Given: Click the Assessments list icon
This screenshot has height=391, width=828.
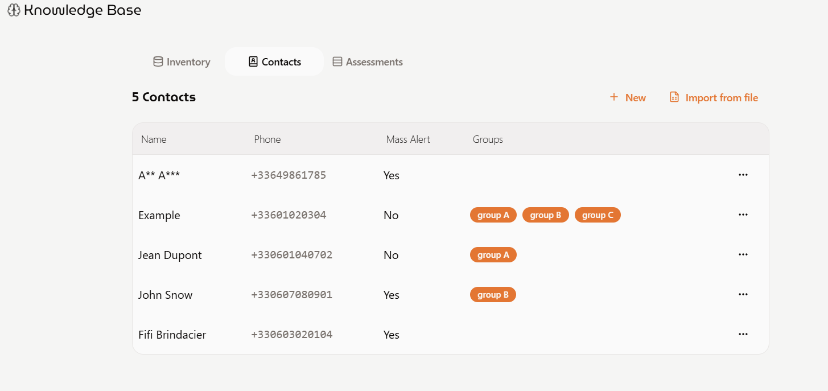Looking at the screenshot, I should point(337,62).
